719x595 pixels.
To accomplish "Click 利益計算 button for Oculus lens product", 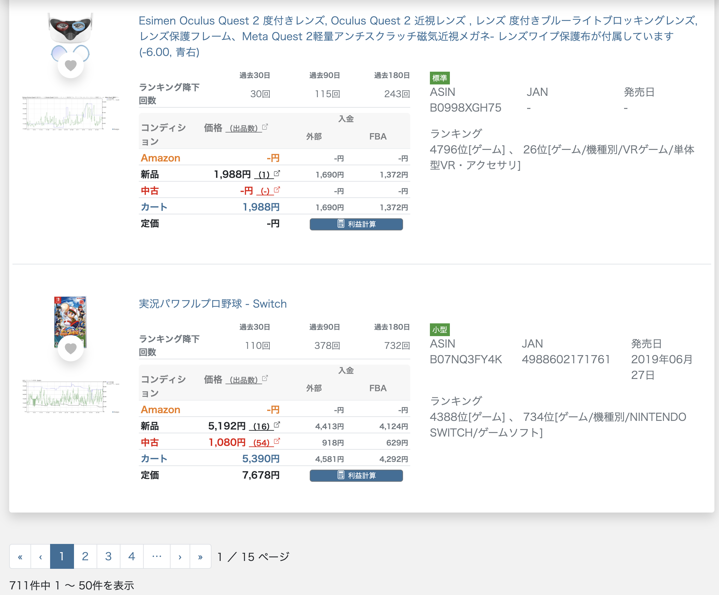I will click(x=356, y=224).
